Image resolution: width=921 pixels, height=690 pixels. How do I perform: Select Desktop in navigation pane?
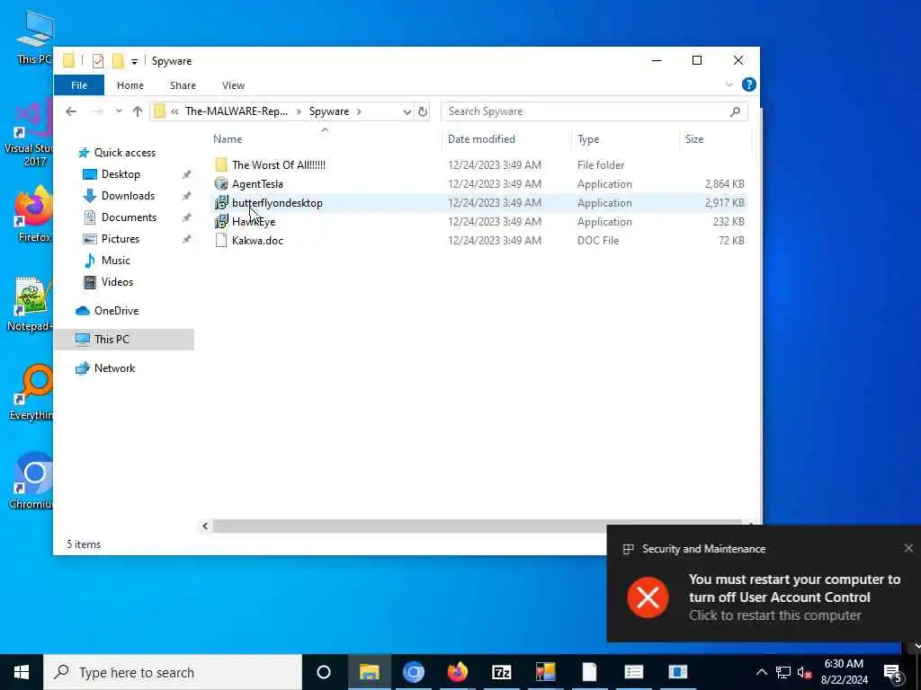click(121, 174)
